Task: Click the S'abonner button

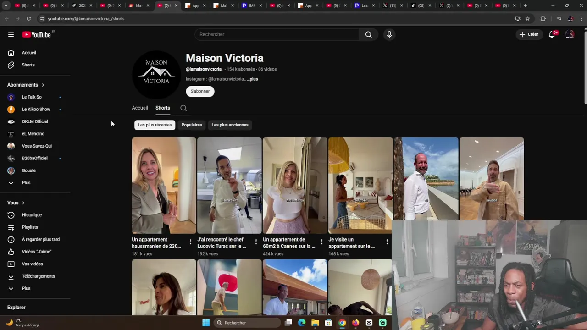Action: [200, 91]
